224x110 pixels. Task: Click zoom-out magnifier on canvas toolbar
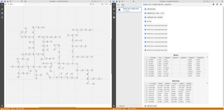click(91, 4)
